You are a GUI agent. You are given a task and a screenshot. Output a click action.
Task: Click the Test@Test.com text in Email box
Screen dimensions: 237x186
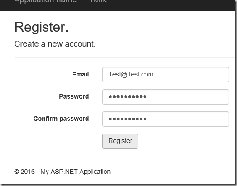coord(131,74)
